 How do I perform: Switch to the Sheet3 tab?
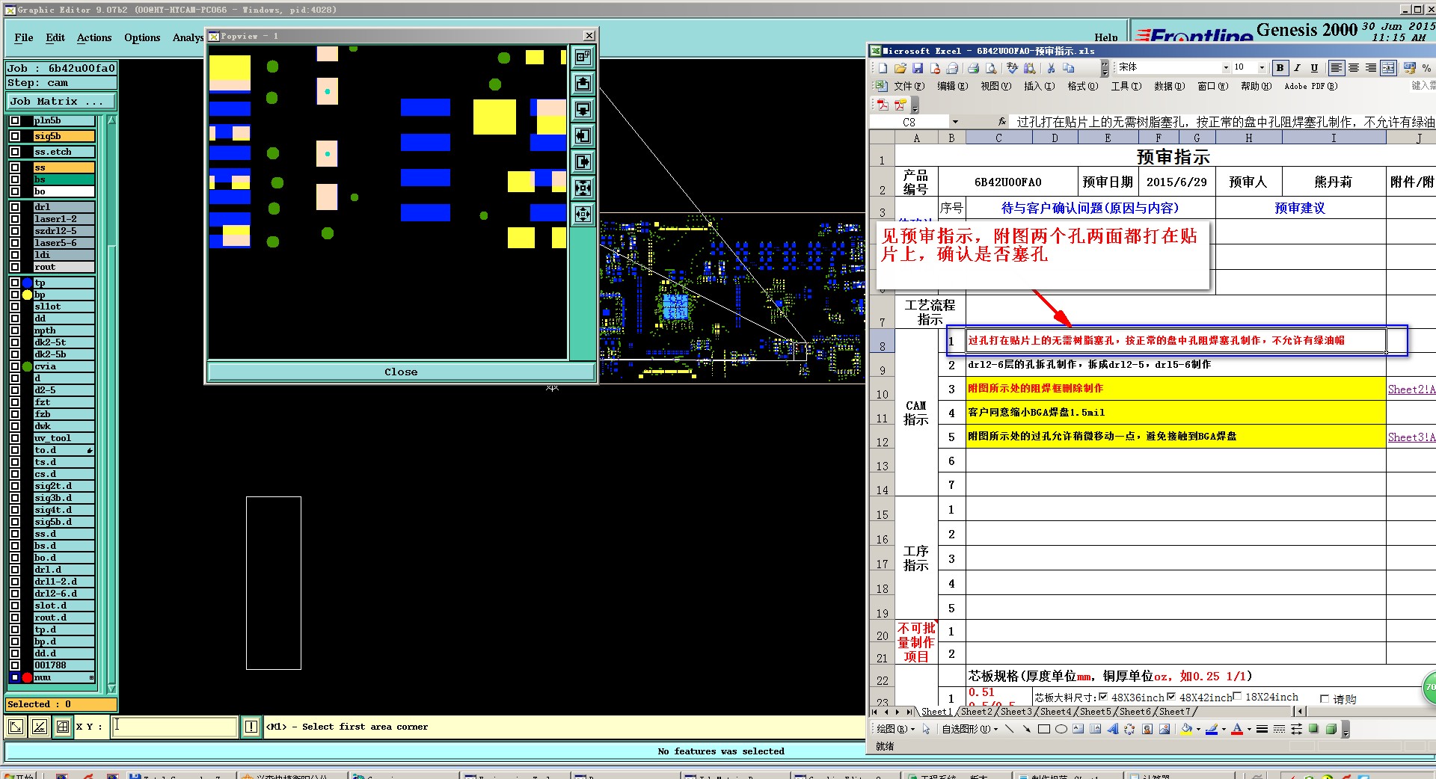1016,712
